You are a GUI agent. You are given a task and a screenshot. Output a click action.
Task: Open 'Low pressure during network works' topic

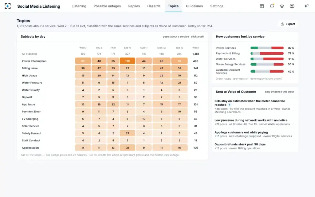point(255,122)
